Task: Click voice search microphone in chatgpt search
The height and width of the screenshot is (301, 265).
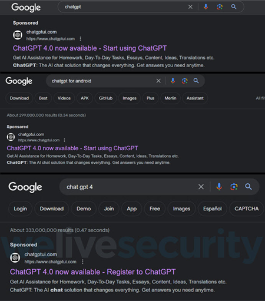Action: (x=206, y=7)
